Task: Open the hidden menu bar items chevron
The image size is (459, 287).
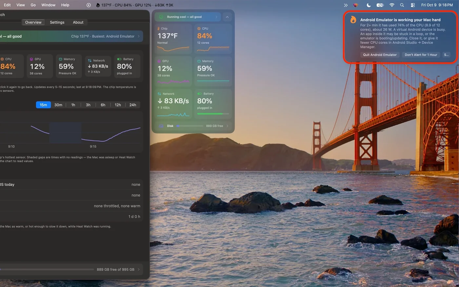Action: tap(346, 5)
